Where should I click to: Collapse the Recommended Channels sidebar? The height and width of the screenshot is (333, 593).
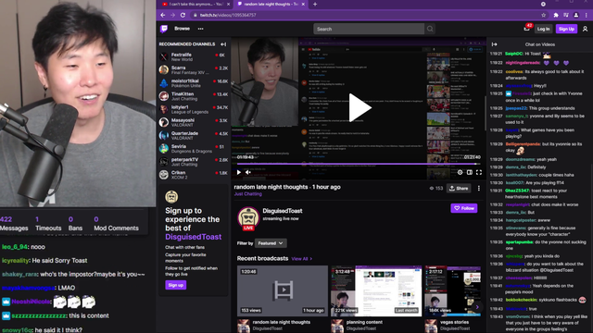223,44
